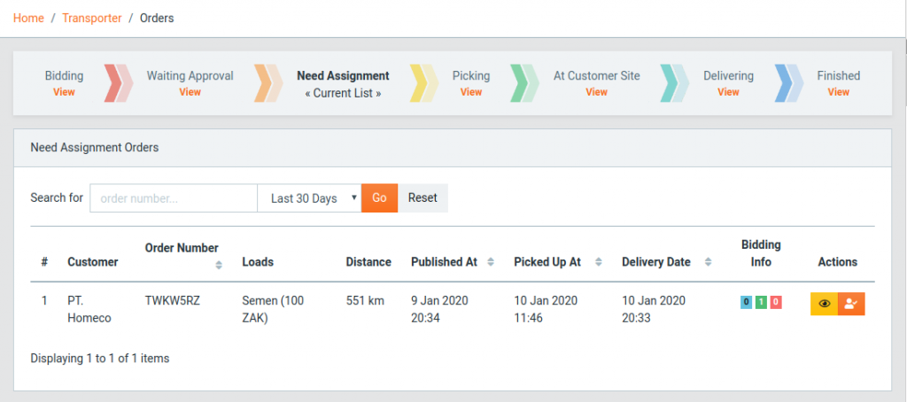Click the assign driver user icon
The width and height of the screenshot is (907, 402).
pos(851,304)
